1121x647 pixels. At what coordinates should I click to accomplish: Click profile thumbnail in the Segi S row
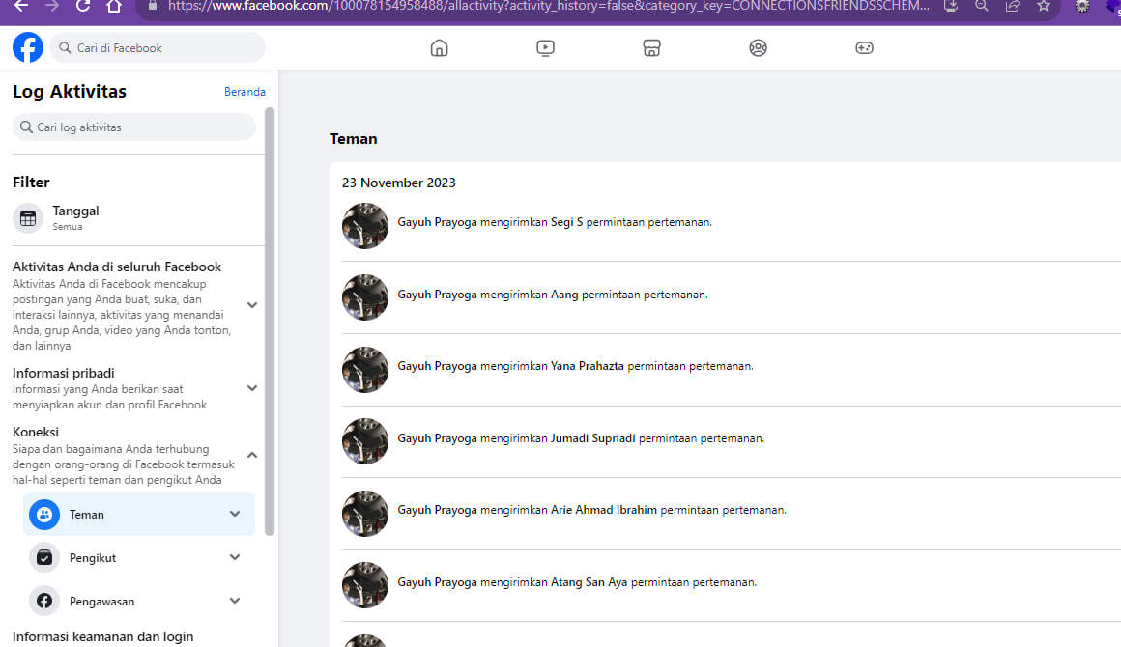point(364,226)
